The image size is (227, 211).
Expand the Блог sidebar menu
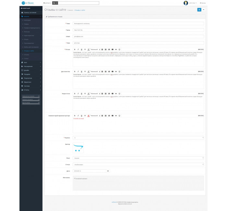(31, 62)
